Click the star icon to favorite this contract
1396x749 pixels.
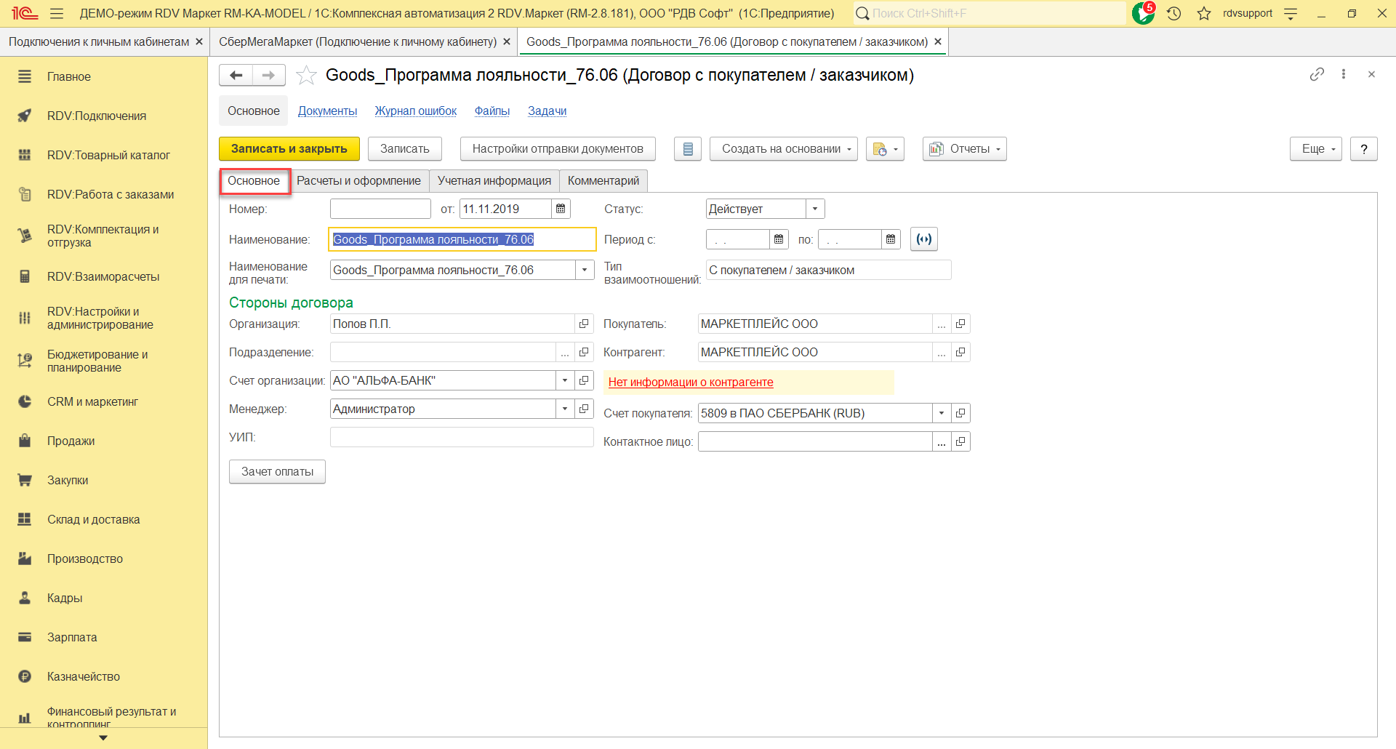click(x=306, y=76)
